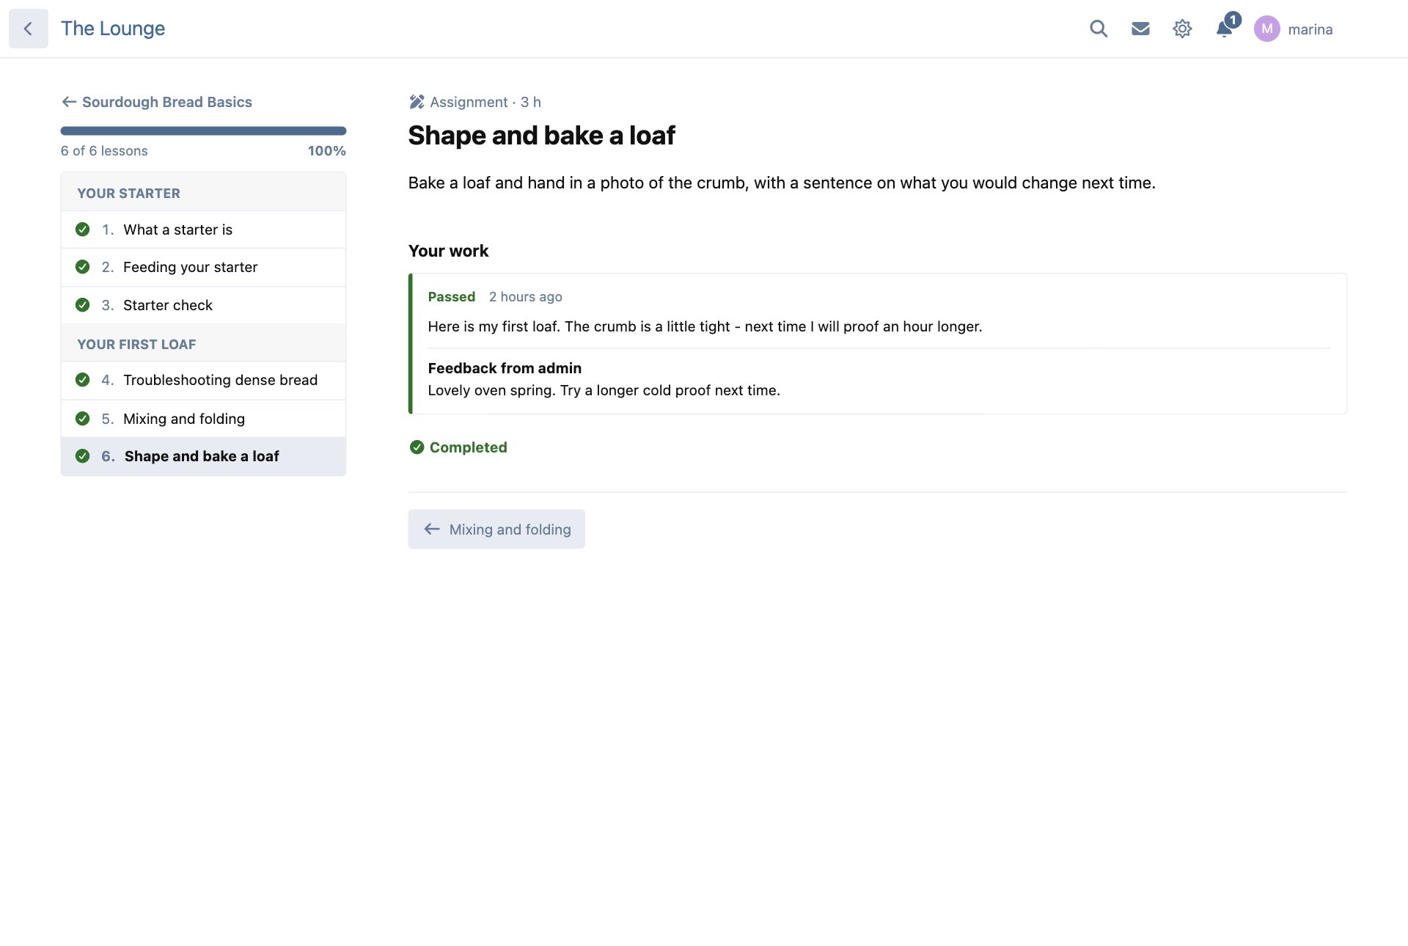Click the course progress bar

click(x=203, y=131)
